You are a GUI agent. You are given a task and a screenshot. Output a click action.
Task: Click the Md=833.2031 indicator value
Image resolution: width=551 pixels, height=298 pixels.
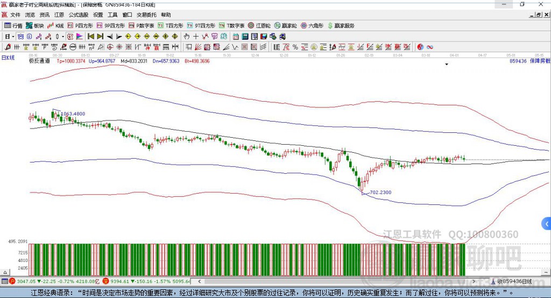tap(134, 61)
